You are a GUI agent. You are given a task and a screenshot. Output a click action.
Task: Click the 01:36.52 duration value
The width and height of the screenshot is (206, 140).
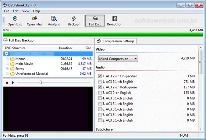click(66, 64)
